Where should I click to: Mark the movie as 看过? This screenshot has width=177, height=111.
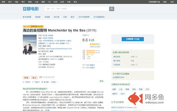point(34,77)
